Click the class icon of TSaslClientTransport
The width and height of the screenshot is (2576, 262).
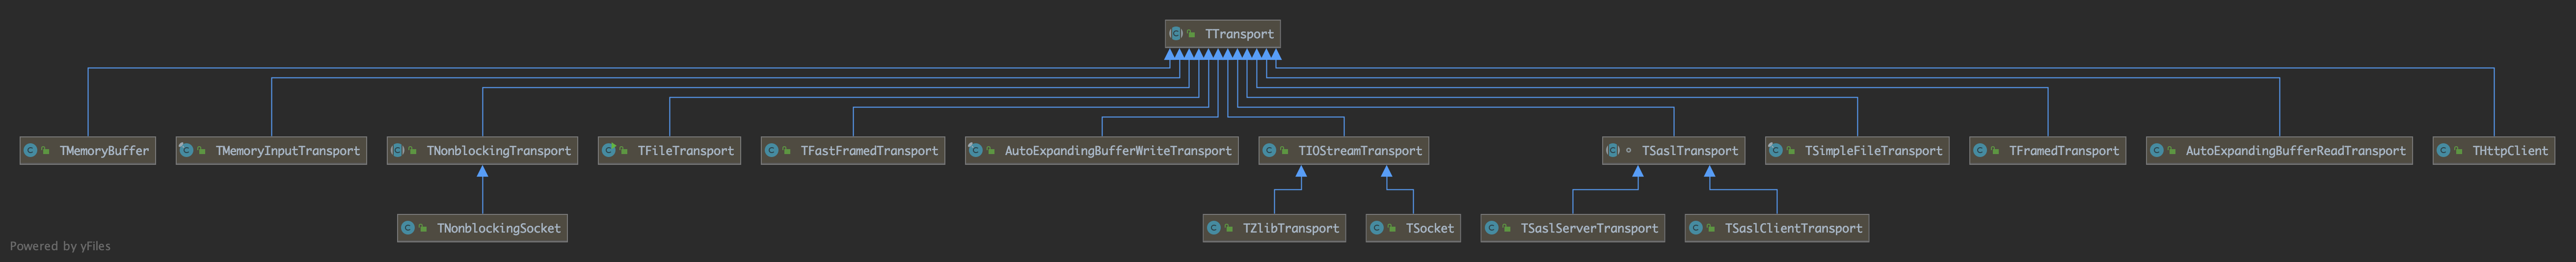pyautogui.click(x=1695, y=229)
